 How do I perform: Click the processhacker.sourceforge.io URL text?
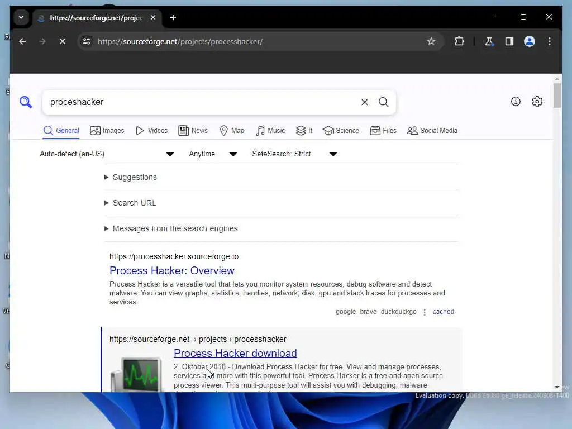tap(174, 256)
